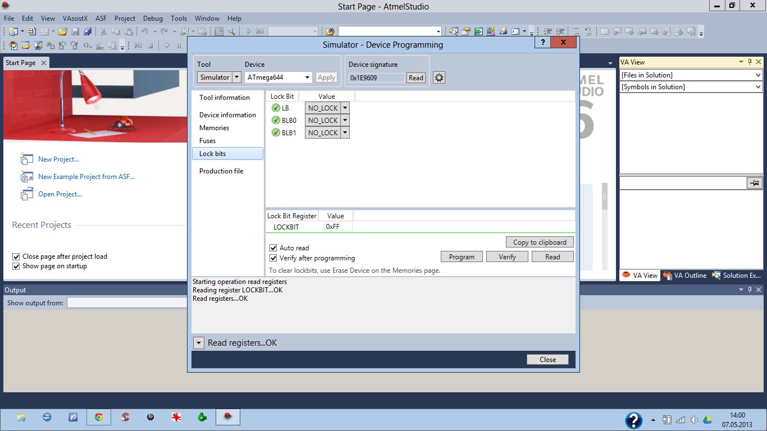Click the Start Page tab close icon

(44, 63)
